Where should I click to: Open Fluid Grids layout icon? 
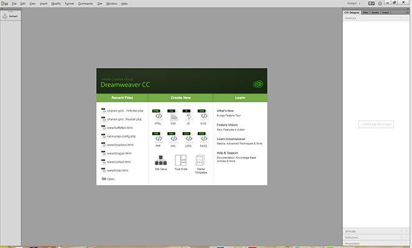pyautogui.click(x=181, y=163)
